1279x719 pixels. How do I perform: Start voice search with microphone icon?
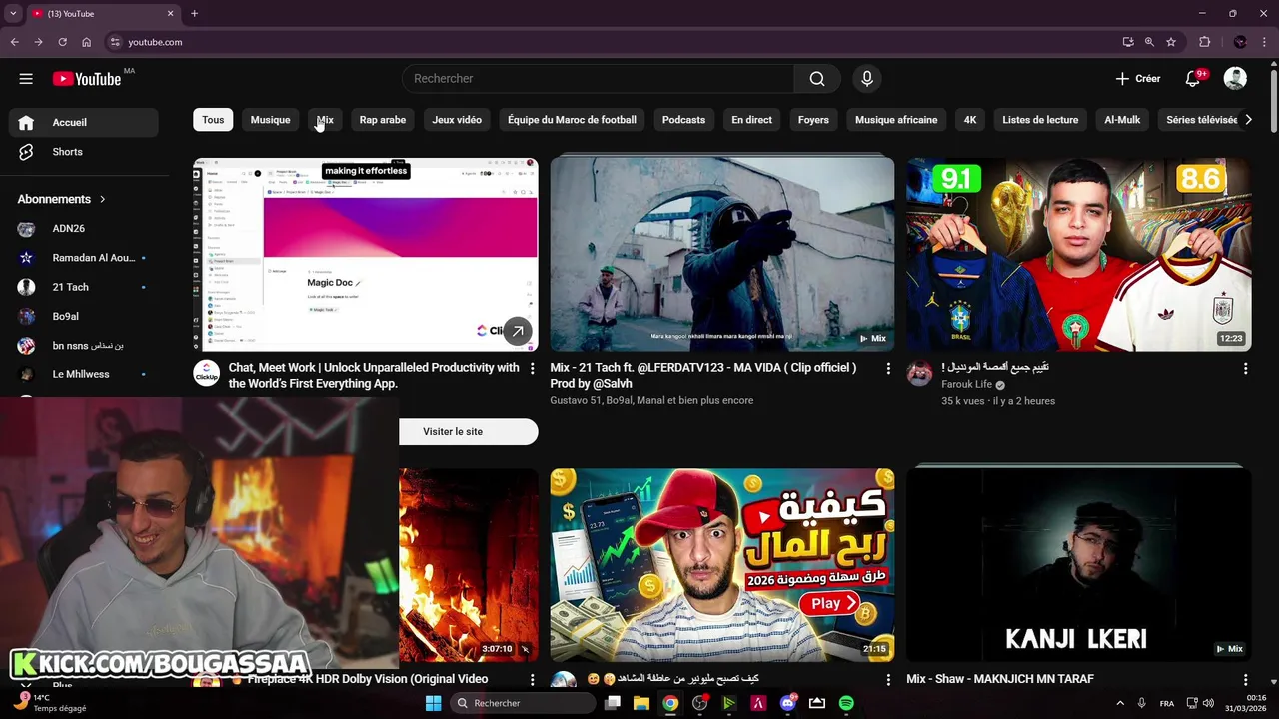(867, 79)
